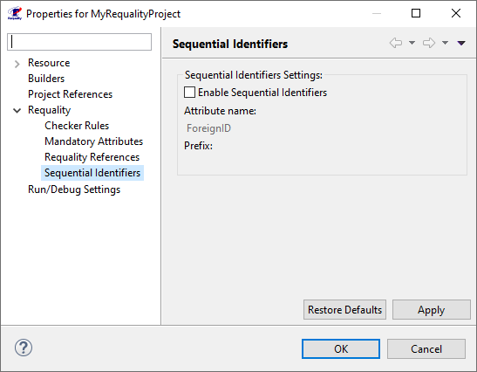Viewport: 477px width, 372px height.
Task: Click the Apply button
Action: click(432, 309)
